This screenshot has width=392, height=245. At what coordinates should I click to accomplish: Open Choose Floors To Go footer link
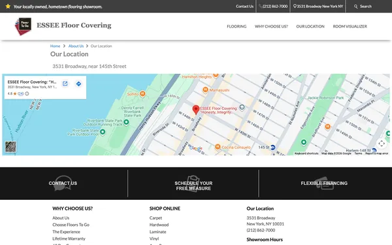pos(71,225)
